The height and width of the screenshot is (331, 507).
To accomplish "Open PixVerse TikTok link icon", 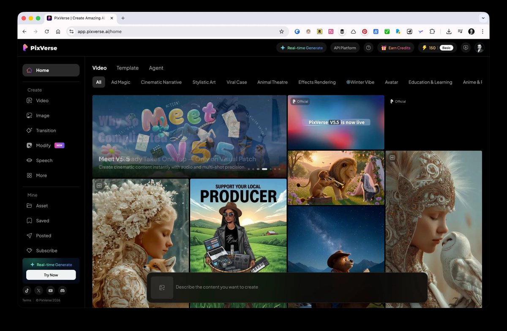I will tap(27, 290).
